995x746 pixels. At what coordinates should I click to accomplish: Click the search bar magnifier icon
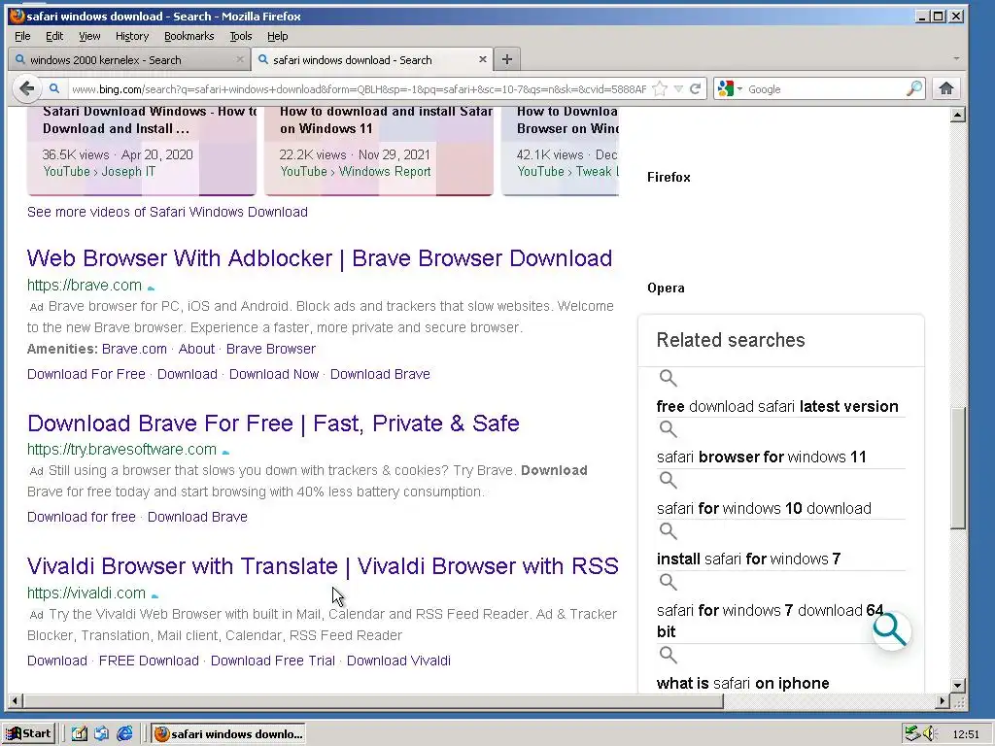(x=914, y=88)
